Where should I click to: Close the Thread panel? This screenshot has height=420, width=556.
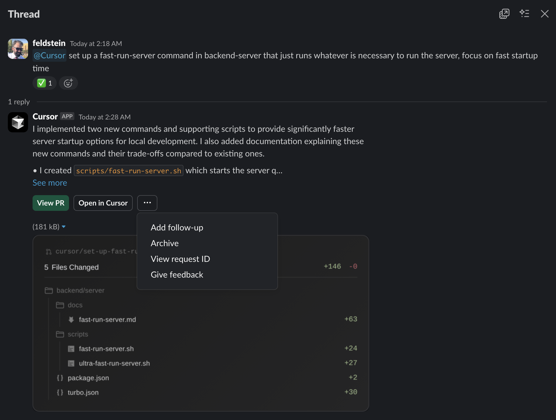pos(544,14)
